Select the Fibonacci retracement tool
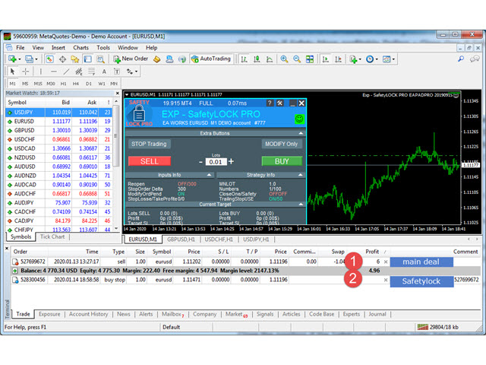This screenshot has width=486, height=365. [x=91, y=71]
